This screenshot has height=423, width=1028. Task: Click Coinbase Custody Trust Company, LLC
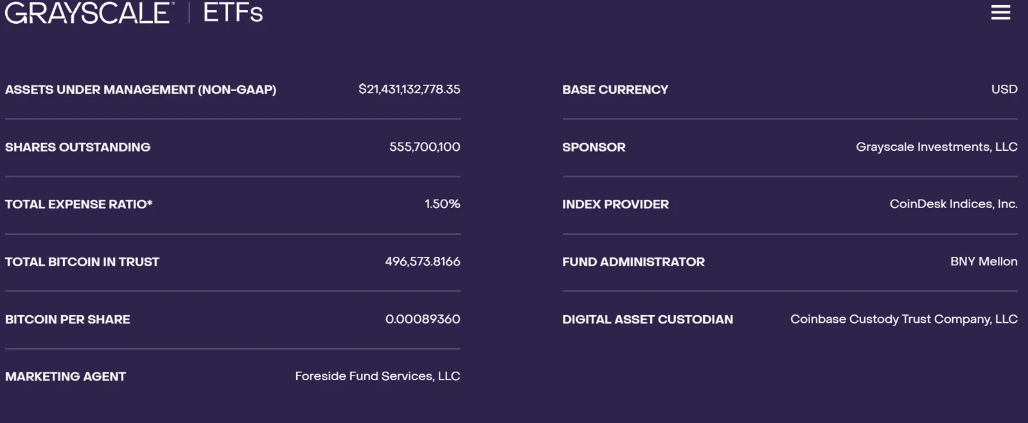903,318
